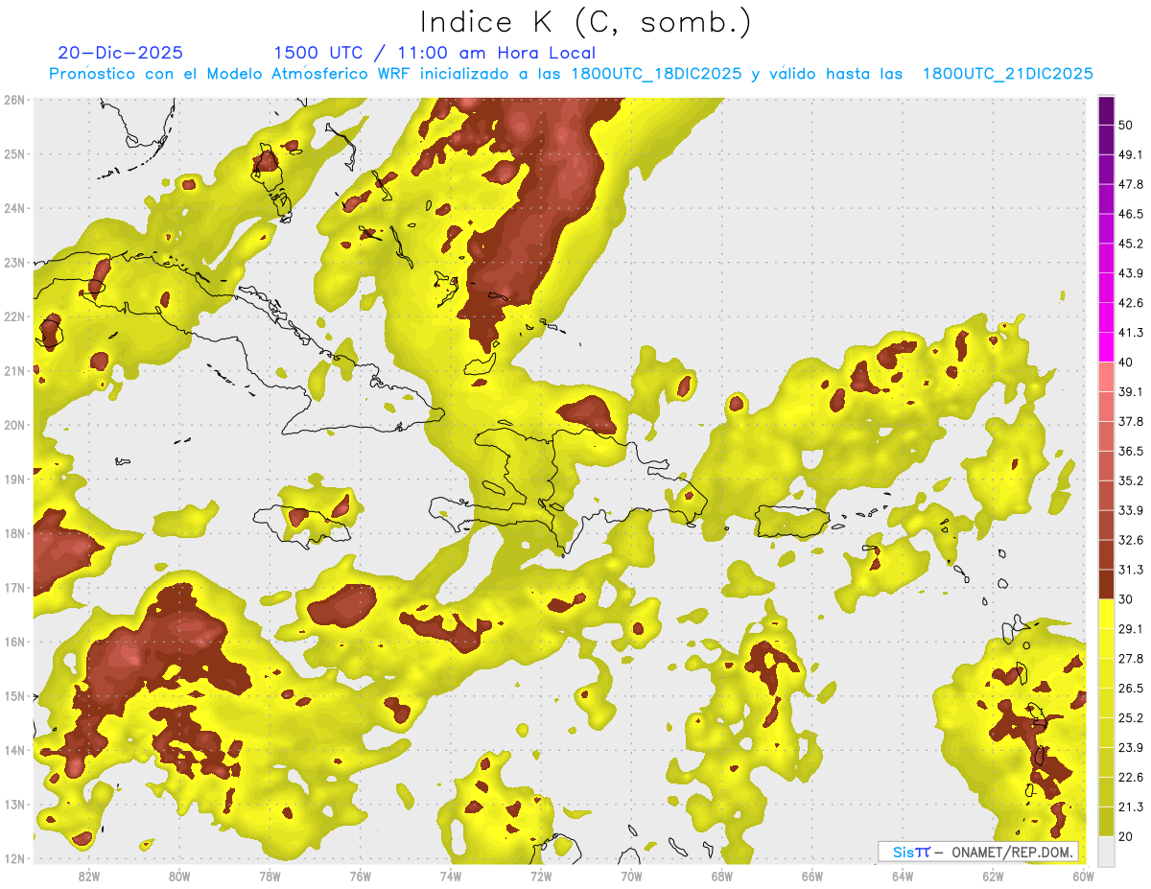The height and width of the screenshot is (889, 1151).
Task: Click the "49.1" value on the color scale
Action: pyautogui.click(x=1131, y=155)
